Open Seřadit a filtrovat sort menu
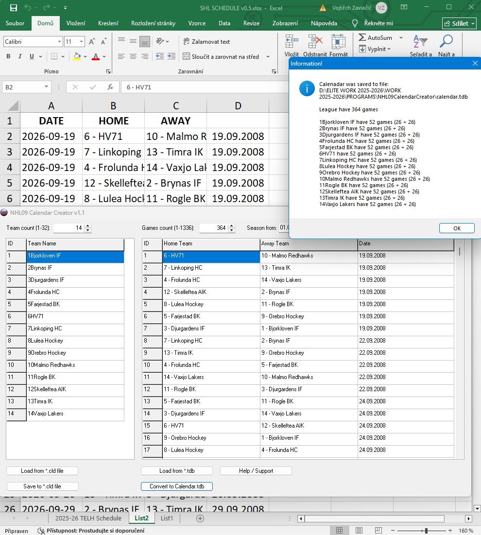This screenshot has width=481, height=535. click(421, 45)
